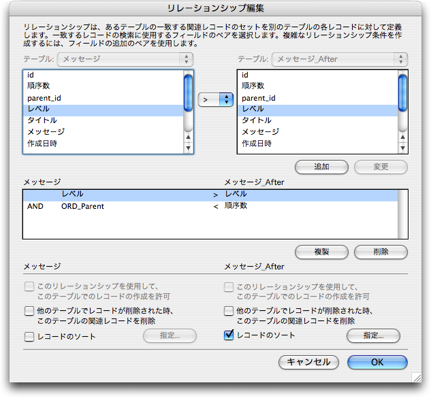Image resolution: width=431 pixels, height=398 pixels.
Task: Open sort 指定... for メッセージ_After
Action: [x=372, y=336]
